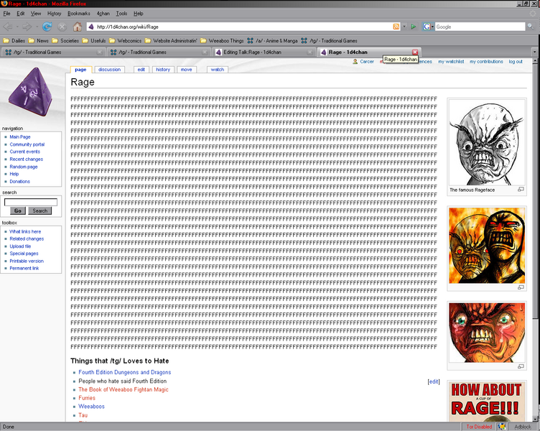Open the Random page link

(24, 167)
